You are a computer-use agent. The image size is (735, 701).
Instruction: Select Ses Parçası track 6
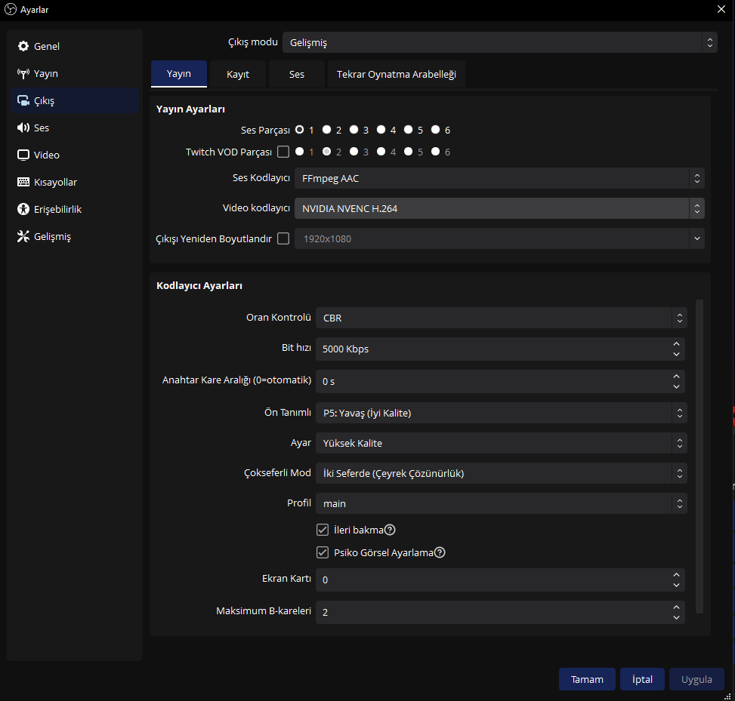[435, 130]
